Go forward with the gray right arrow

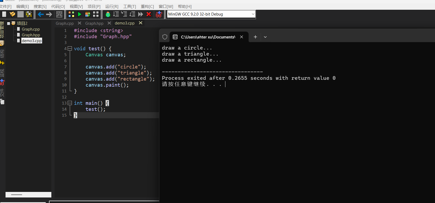[49, 14]
